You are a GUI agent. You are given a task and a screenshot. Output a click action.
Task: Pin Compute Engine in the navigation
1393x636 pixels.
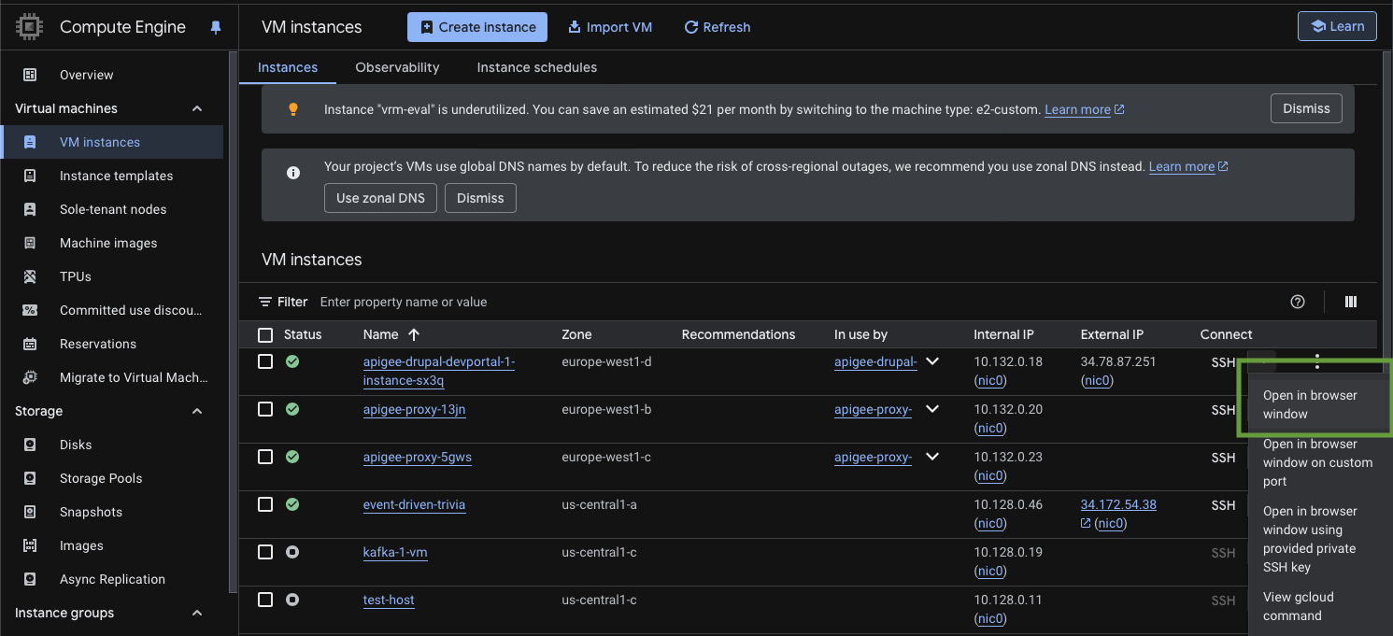coord(216,27)
